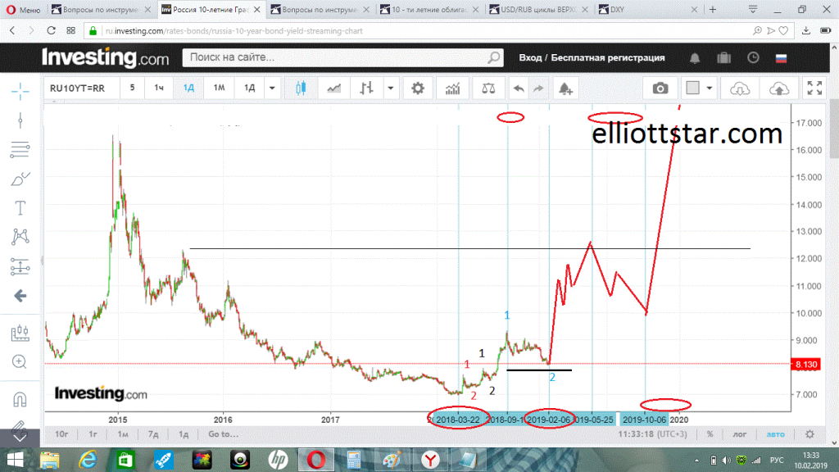Switch to line area chart style
This screenshot has width=839, height=472.
click(x=334, y=88)
